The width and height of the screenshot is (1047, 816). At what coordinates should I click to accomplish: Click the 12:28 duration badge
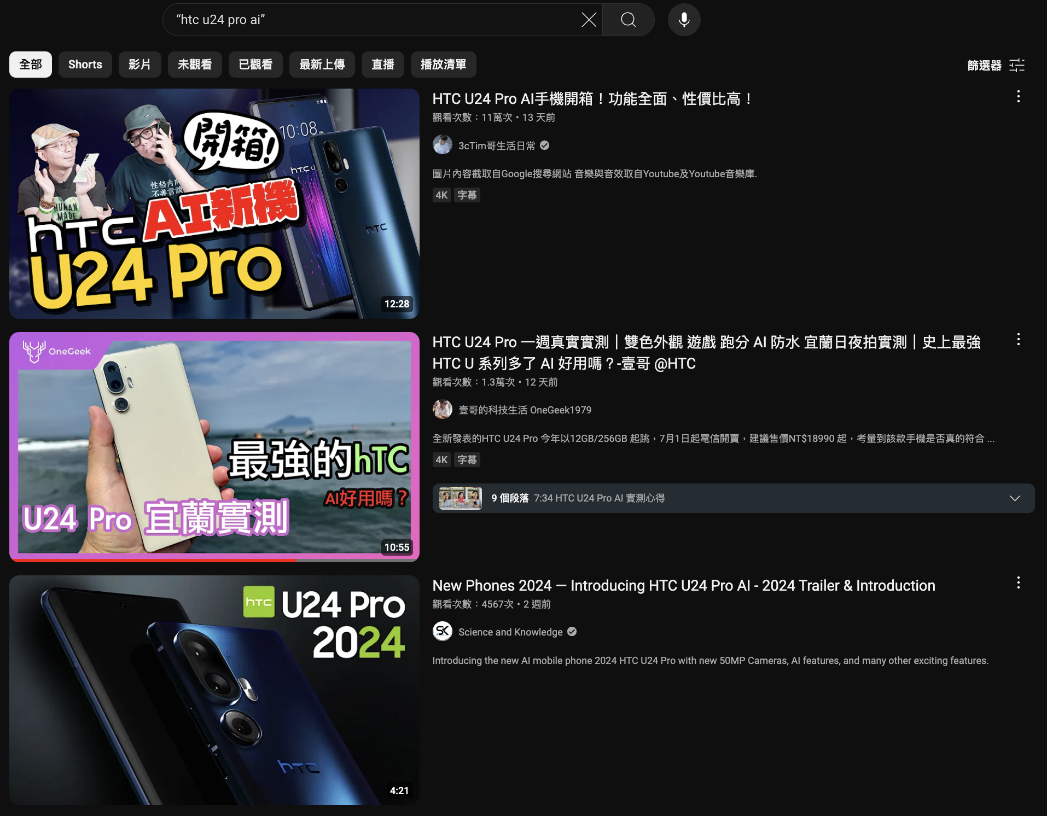click(397, 304)
